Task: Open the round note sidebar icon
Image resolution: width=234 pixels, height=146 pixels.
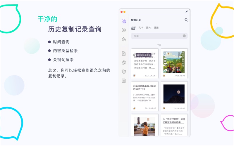Action: (x=124, y=30)
